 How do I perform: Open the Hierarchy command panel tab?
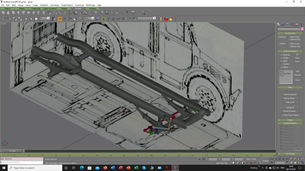287,24
